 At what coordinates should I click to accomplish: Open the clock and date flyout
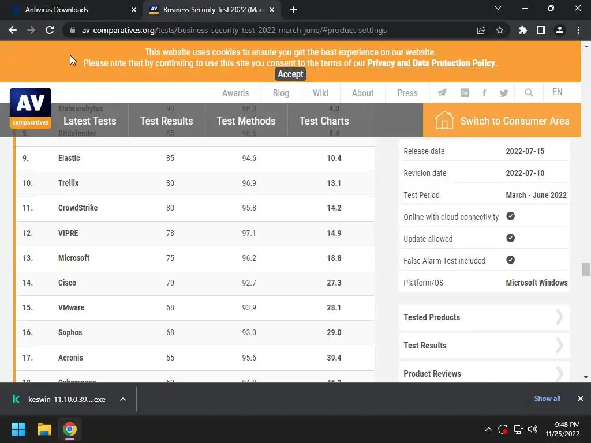tap(563, 429)
